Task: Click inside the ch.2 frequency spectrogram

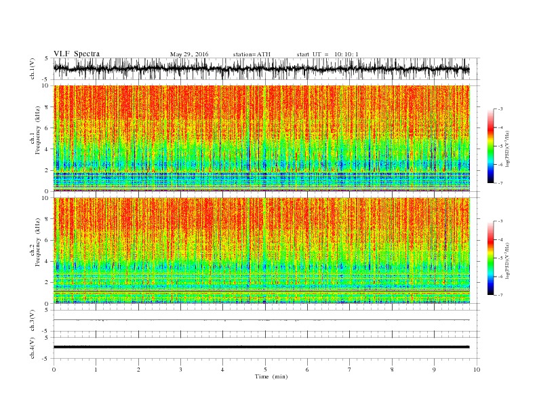Action: coord(261,251)
